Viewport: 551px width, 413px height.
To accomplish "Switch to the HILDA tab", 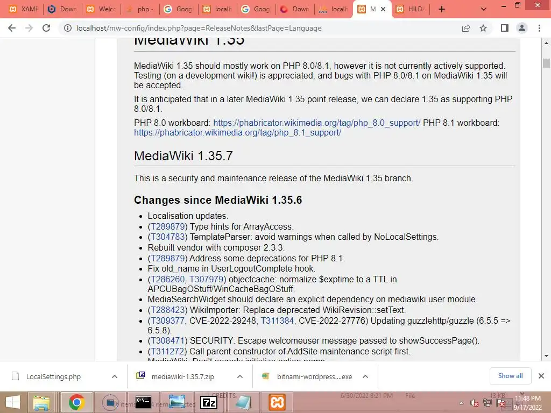I will pos(410,9).
